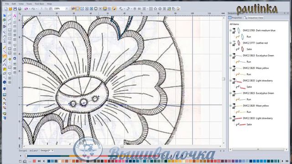The image size is (292, 164).
Task: Open the Tools menu
Action: click(29, 4)
